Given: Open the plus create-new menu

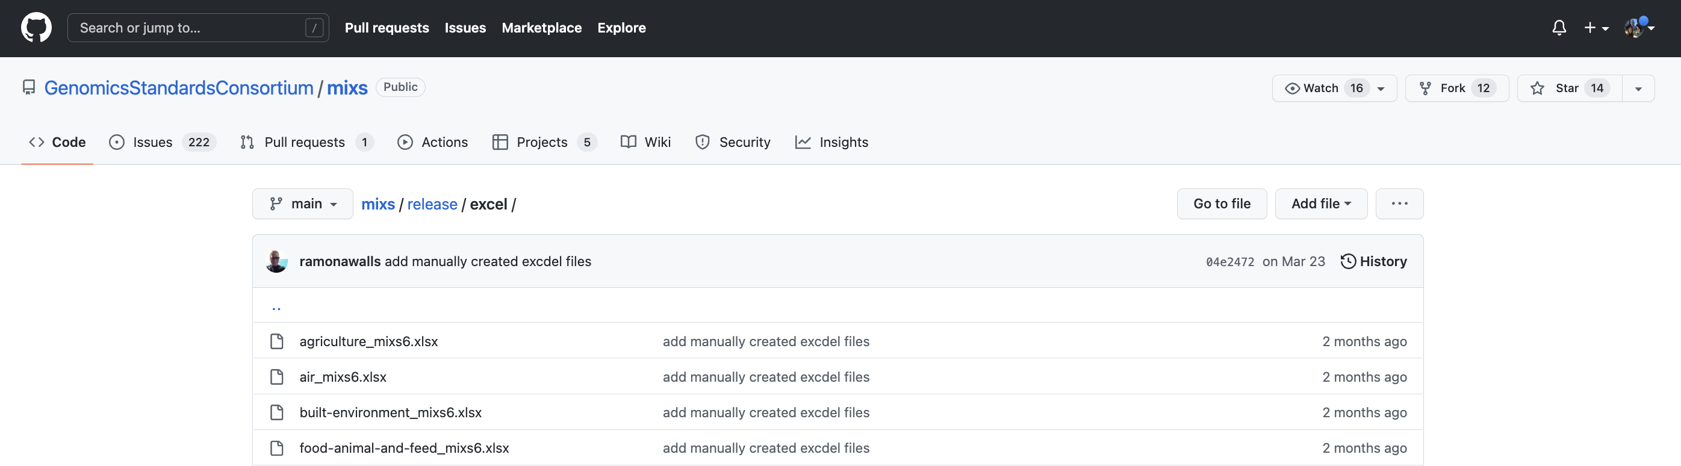Looking at the screenshot, I should pos(1596,28).
